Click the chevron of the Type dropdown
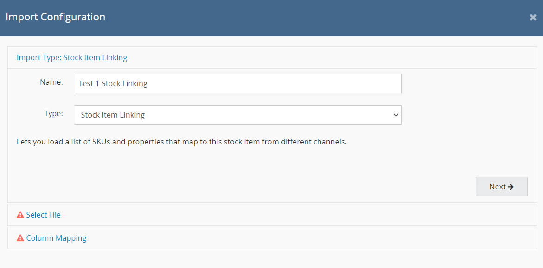Screen dimensions: 543x268 [396, 115]
